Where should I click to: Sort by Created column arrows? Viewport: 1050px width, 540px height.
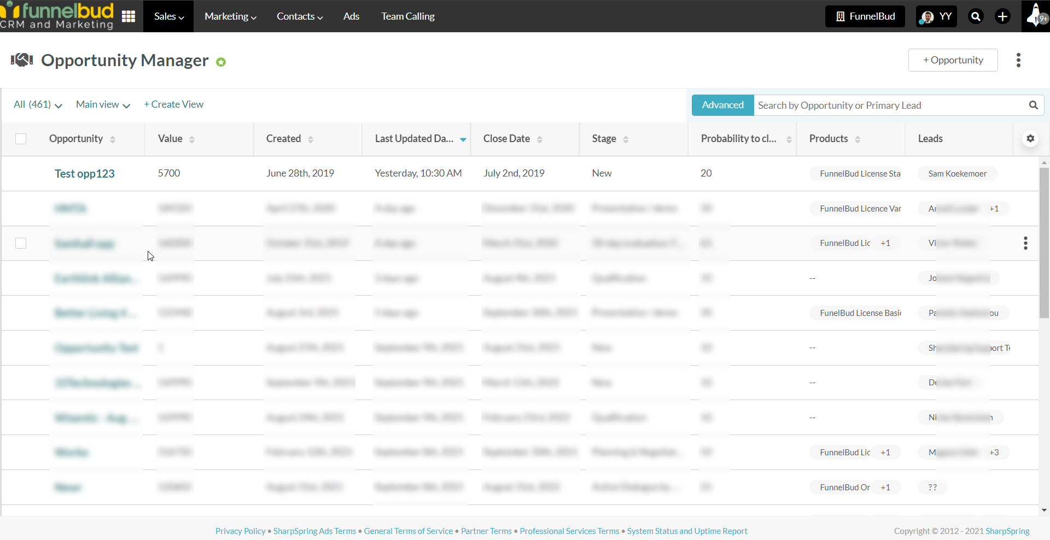pyautogui.click(x=311, y=139)
